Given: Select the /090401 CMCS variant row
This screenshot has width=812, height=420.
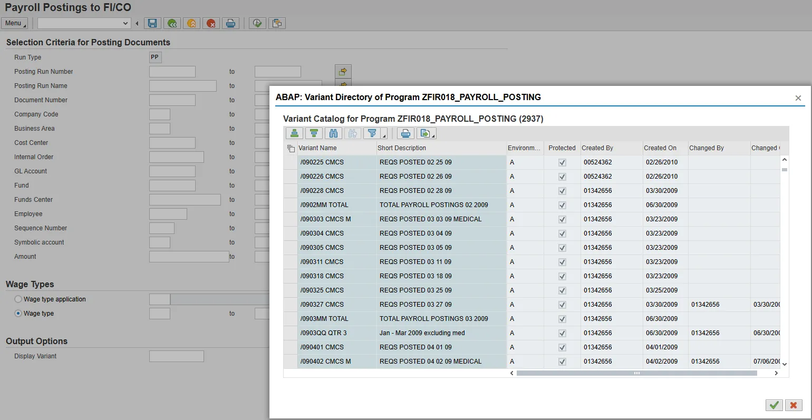Looking at the screenshot, I should [x=322, y=347].
